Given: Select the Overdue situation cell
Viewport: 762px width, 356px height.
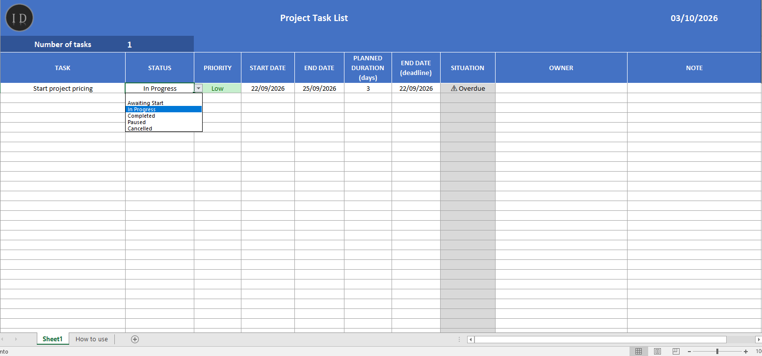Looking at the screenshot, I should (468, 88).
